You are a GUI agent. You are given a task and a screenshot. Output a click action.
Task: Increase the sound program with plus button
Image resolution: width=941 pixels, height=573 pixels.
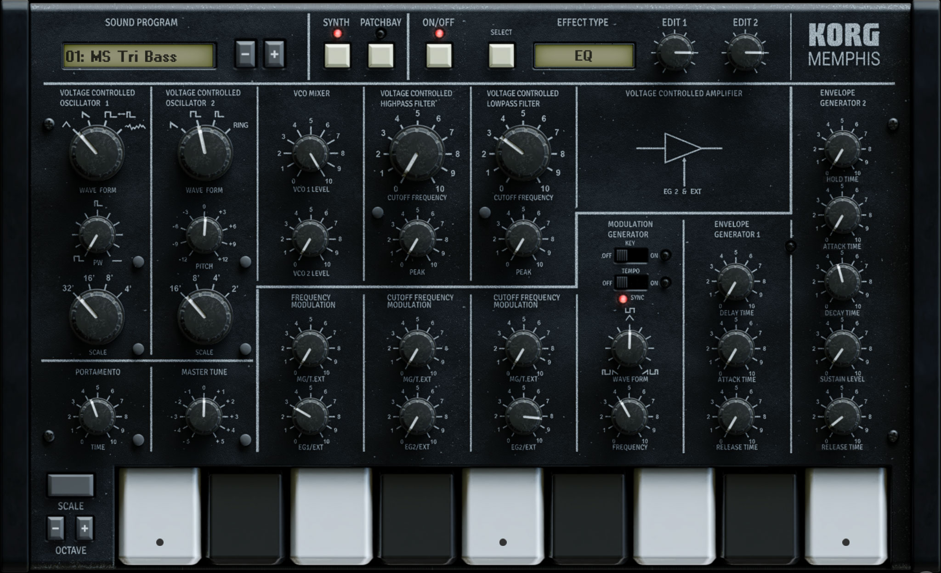pyautogui.click(x=274, y=54)
